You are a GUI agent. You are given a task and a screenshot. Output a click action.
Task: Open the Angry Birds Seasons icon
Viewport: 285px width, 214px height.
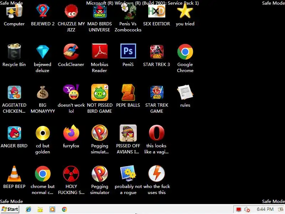[128, 133]
